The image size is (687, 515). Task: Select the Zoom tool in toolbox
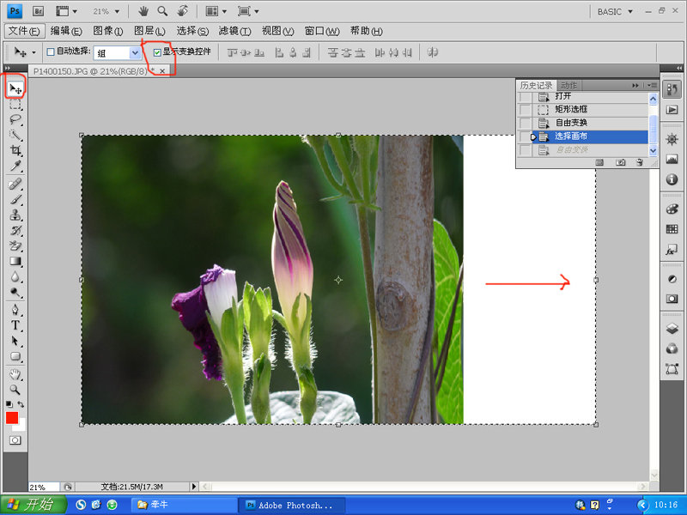pyautogui.click(x=15, y=390)
